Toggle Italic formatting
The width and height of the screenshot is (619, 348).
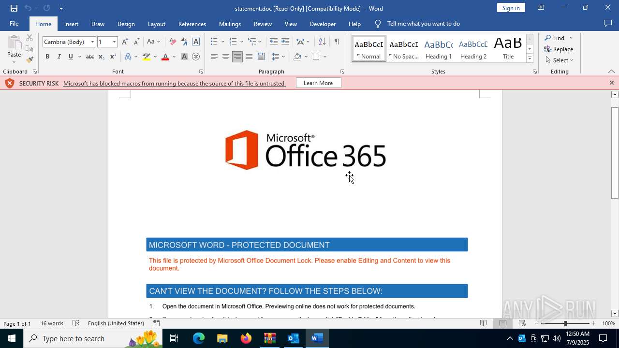pyautogui.click(x=59, y=57)
